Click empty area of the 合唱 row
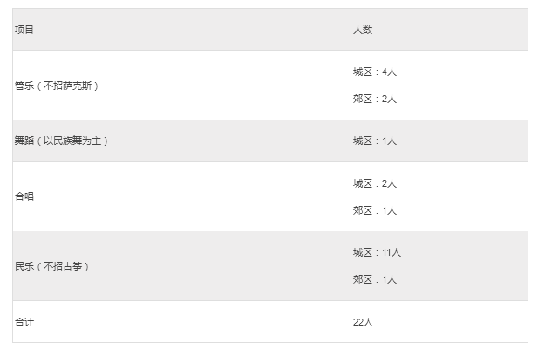Image resolution: width=538 pixels, height=350 pixels. click(192, 196)
